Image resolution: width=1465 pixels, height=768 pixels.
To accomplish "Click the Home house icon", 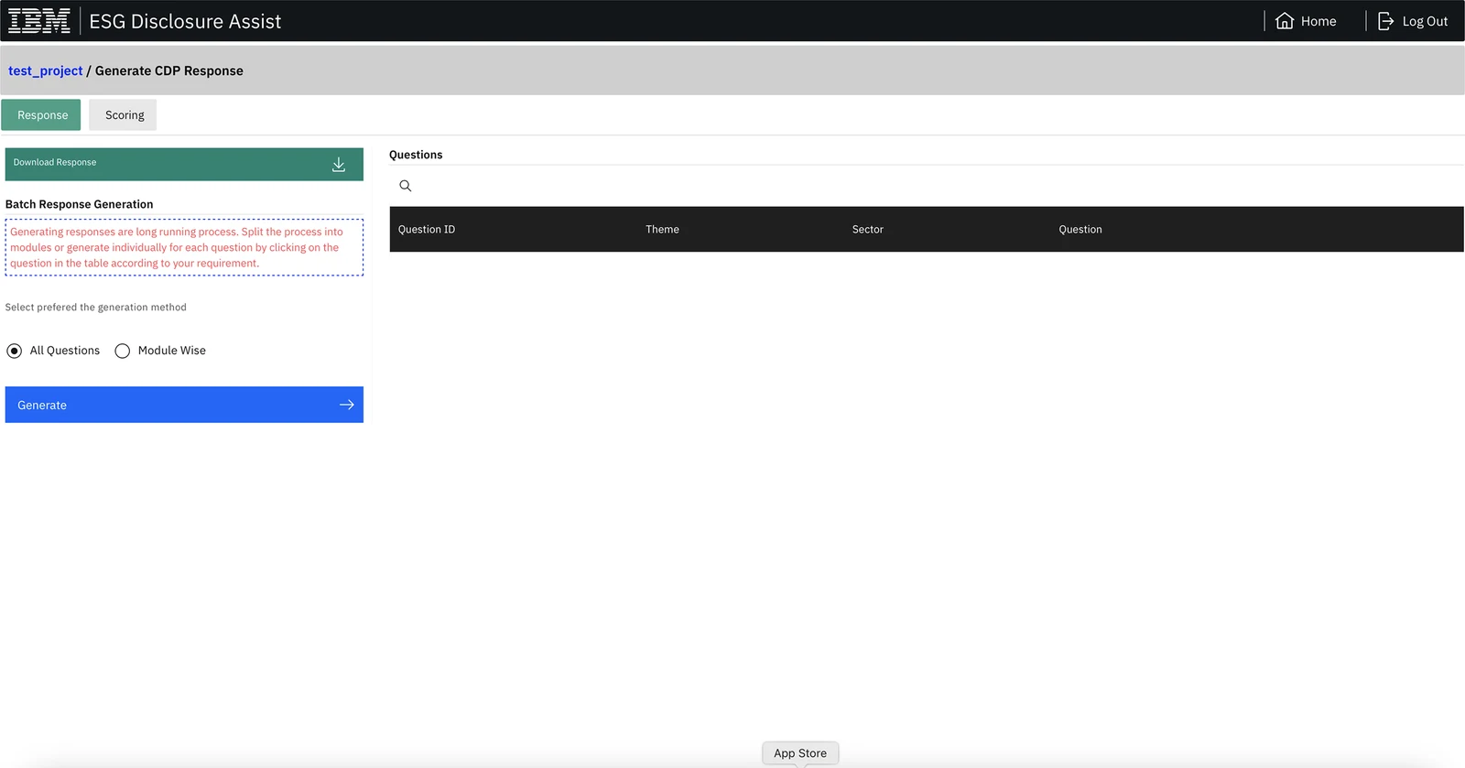I will [1285, 21].
